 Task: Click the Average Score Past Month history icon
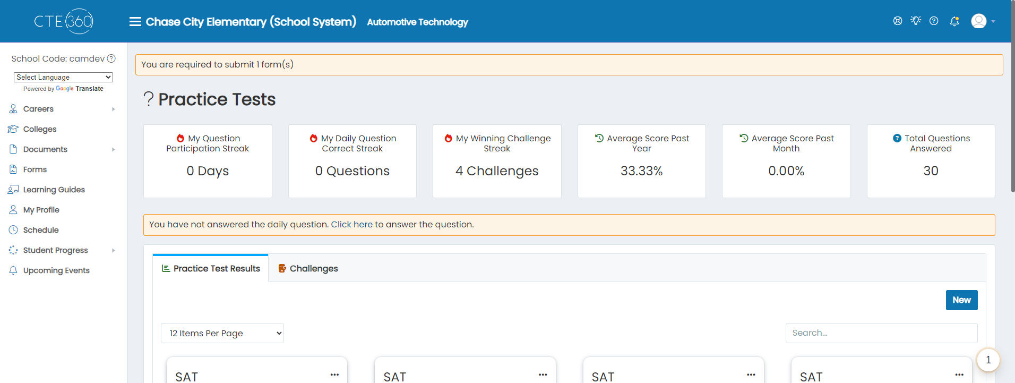click(x=744, y=138)
